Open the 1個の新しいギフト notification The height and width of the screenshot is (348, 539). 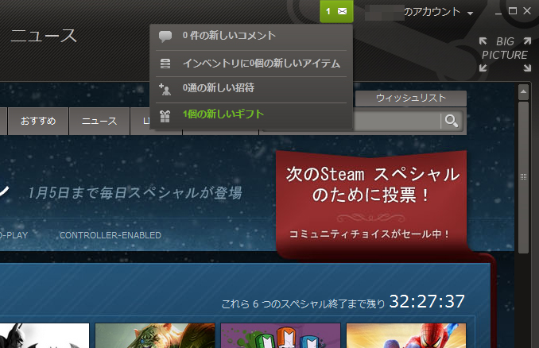(x=223, y=114)
